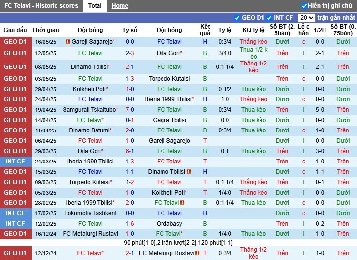This screenshot has height=260, width=357.
Task: Click the INT CF label on 12/02/25 row
Action: [x=15, y=224]
